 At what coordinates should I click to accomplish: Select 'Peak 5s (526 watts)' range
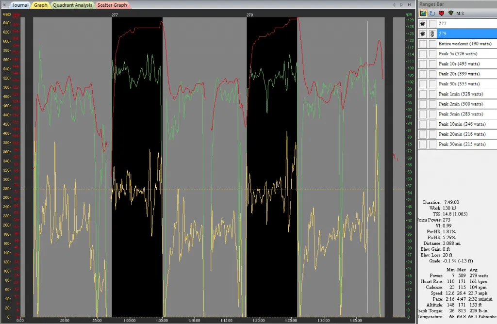(467, 54)
